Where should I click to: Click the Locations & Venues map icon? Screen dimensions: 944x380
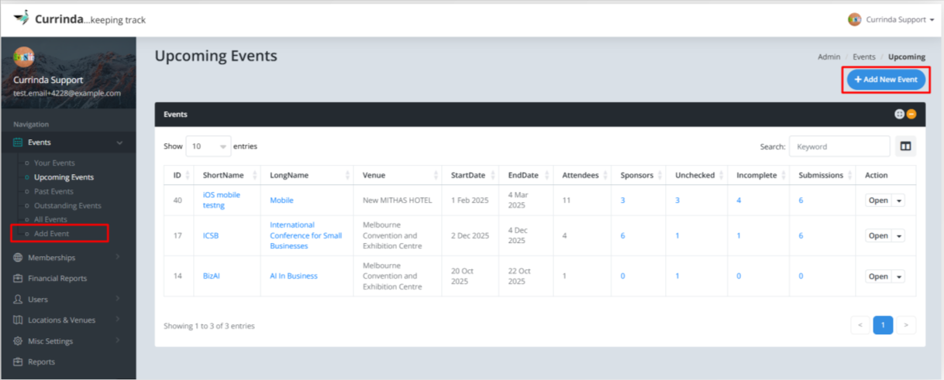point(18,320)
